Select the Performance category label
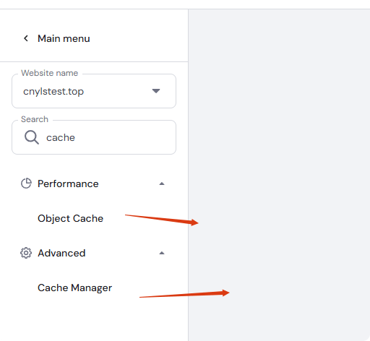This screenshot has height=341, width=370. 68,184
